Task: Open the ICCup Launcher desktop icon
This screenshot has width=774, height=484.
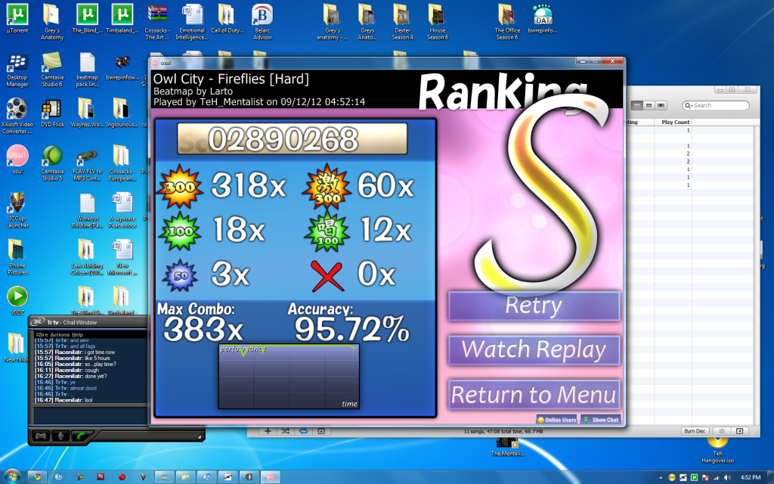Action: 17,210
